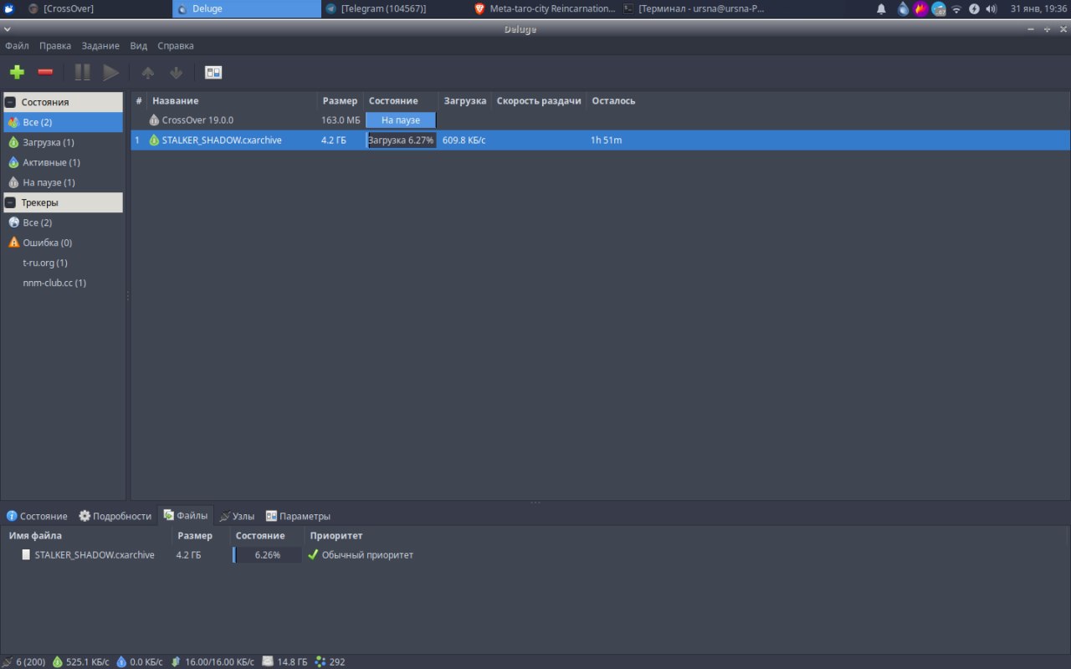The image size is (1071, 669).
Task: Select Все (2) under Трекеры
Action: click(x=63, y=222)
